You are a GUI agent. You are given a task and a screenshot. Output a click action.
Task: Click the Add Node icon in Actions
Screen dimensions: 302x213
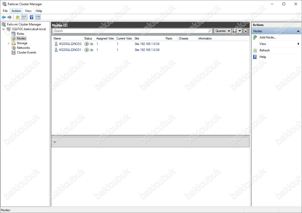point(255,37)
